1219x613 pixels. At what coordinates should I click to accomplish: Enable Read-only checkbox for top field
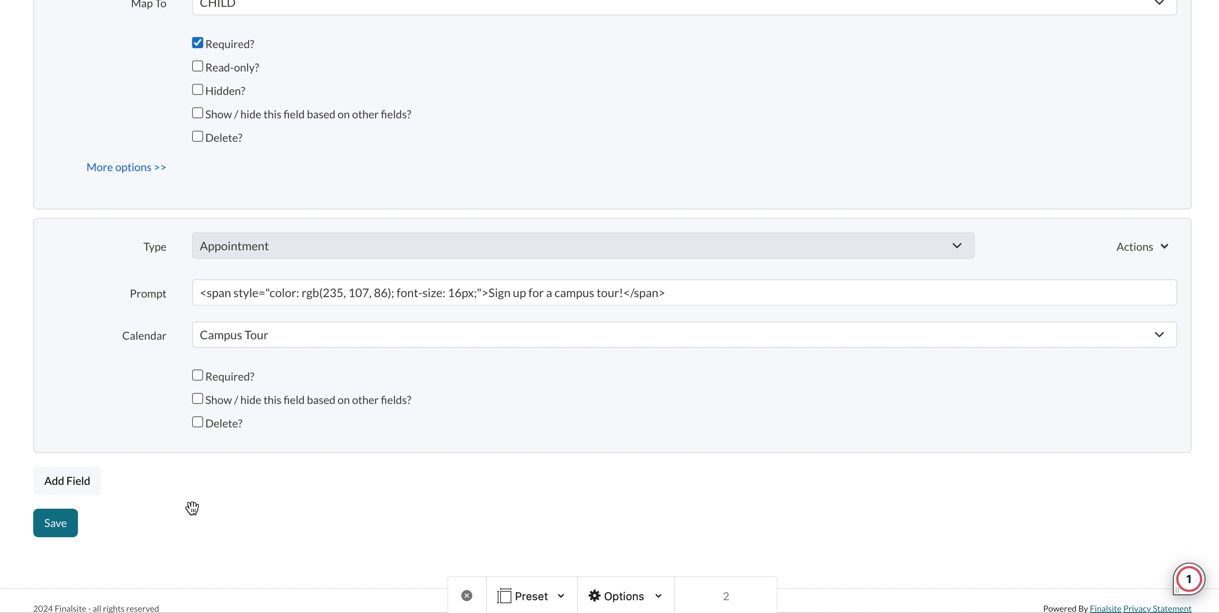pos(198,66)
